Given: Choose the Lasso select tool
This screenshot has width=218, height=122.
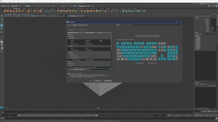Looking at the screenshot, I should pyautogui.click(x=2, y=19).
